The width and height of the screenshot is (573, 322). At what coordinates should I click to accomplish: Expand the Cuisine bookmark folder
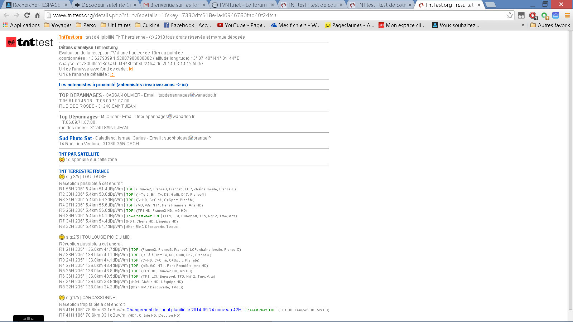[x=147, y=25]
